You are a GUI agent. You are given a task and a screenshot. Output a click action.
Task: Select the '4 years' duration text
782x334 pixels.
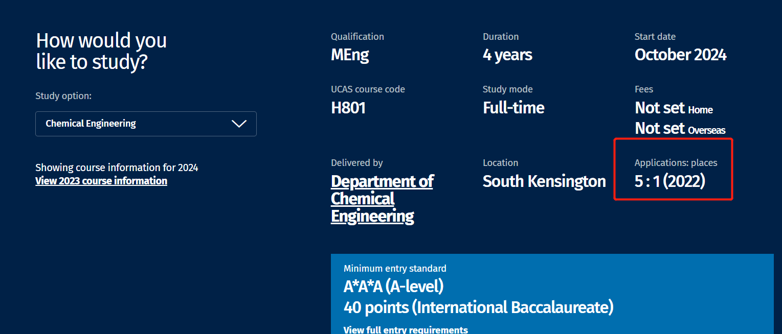click(x=507, y=55)
